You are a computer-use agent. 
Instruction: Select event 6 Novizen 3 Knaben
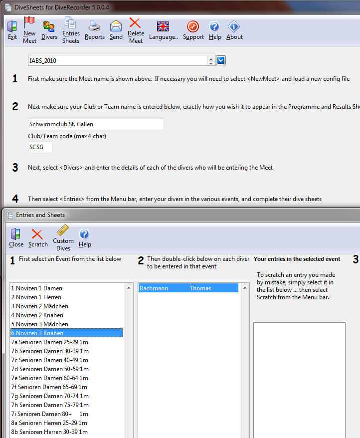pyautogui.click(x=67, y=333)
